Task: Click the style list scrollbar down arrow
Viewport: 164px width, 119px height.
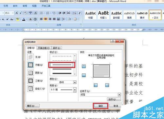Action: point(75,74)
